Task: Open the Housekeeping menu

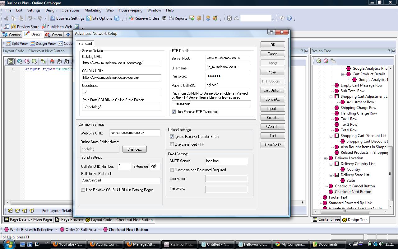Action: (130, 10)
